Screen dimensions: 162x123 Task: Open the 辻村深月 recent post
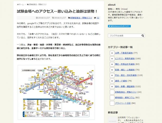130,120
